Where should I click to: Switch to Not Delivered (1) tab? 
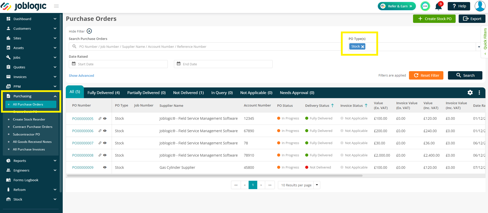tap(188, 93)
